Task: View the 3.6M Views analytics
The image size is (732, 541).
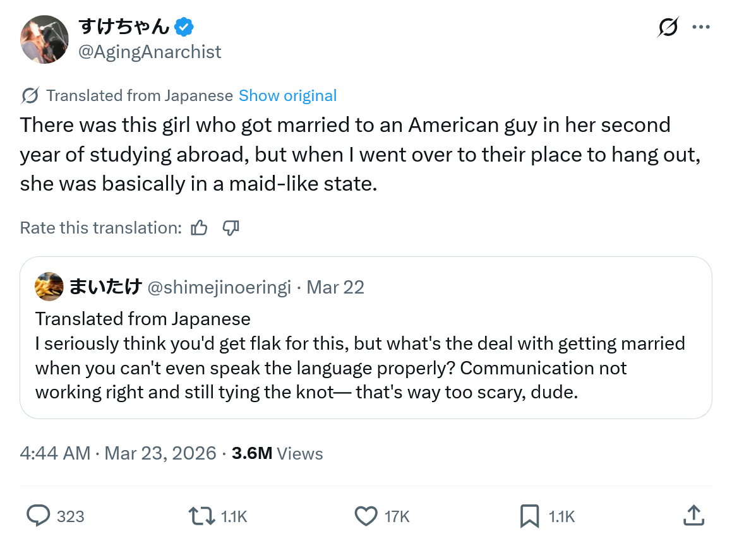Action: [x=277, y=453]
